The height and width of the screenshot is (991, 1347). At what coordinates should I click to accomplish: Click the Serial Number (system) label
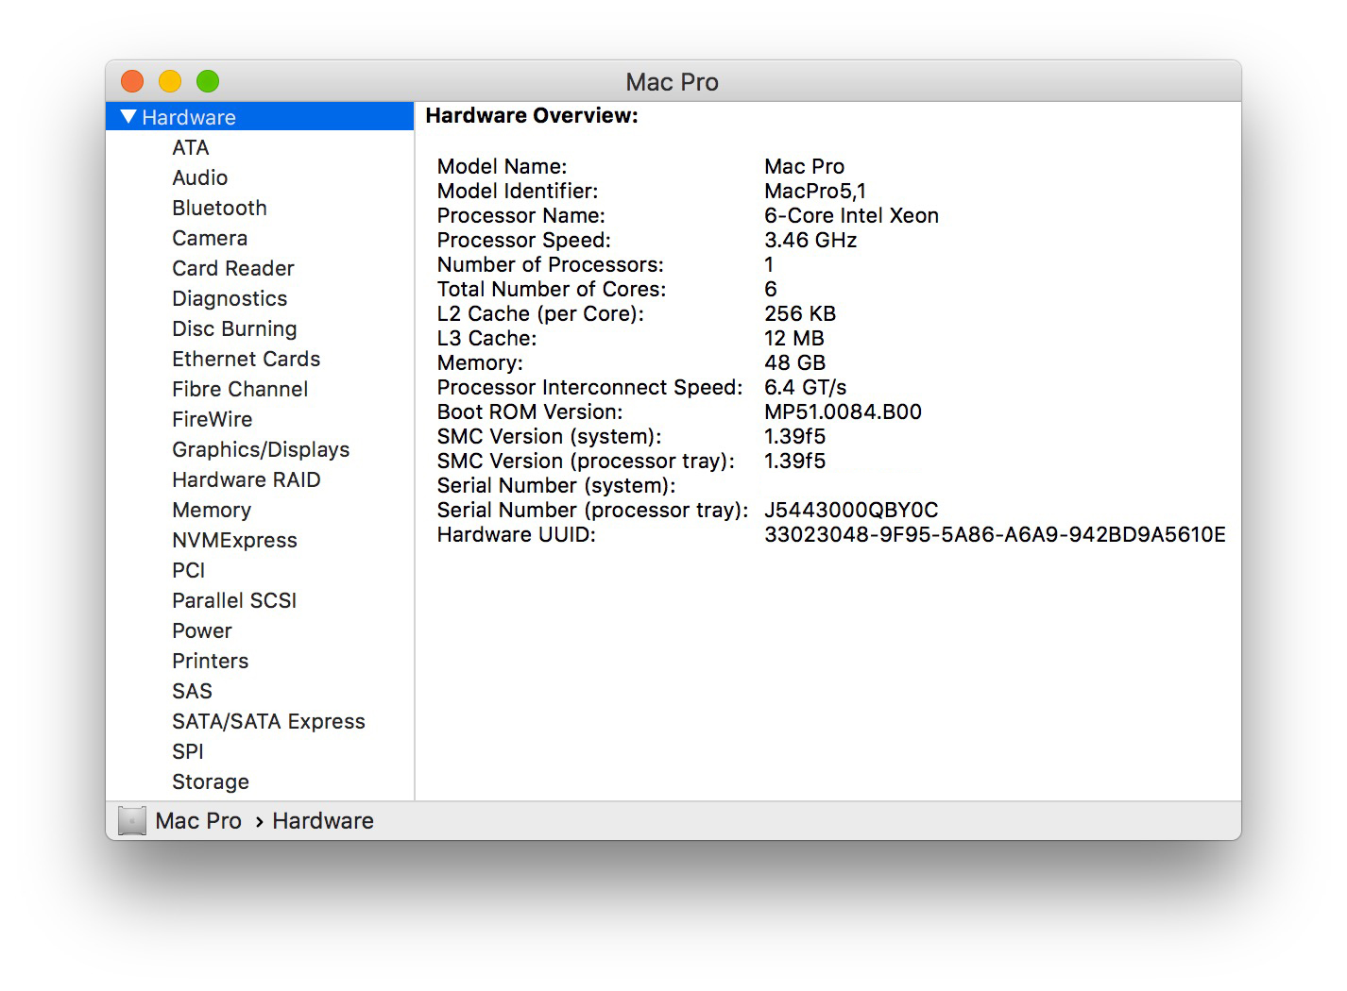(x=556, y=486)
